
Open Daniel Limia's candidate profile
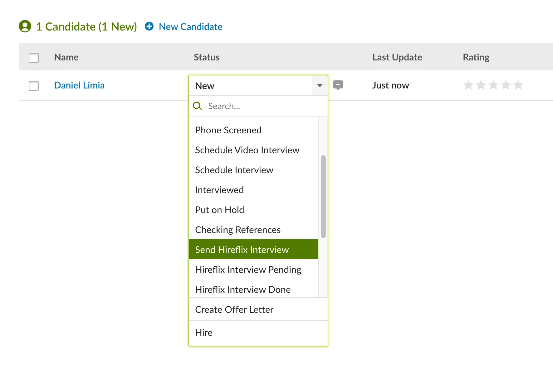point(79,85)
